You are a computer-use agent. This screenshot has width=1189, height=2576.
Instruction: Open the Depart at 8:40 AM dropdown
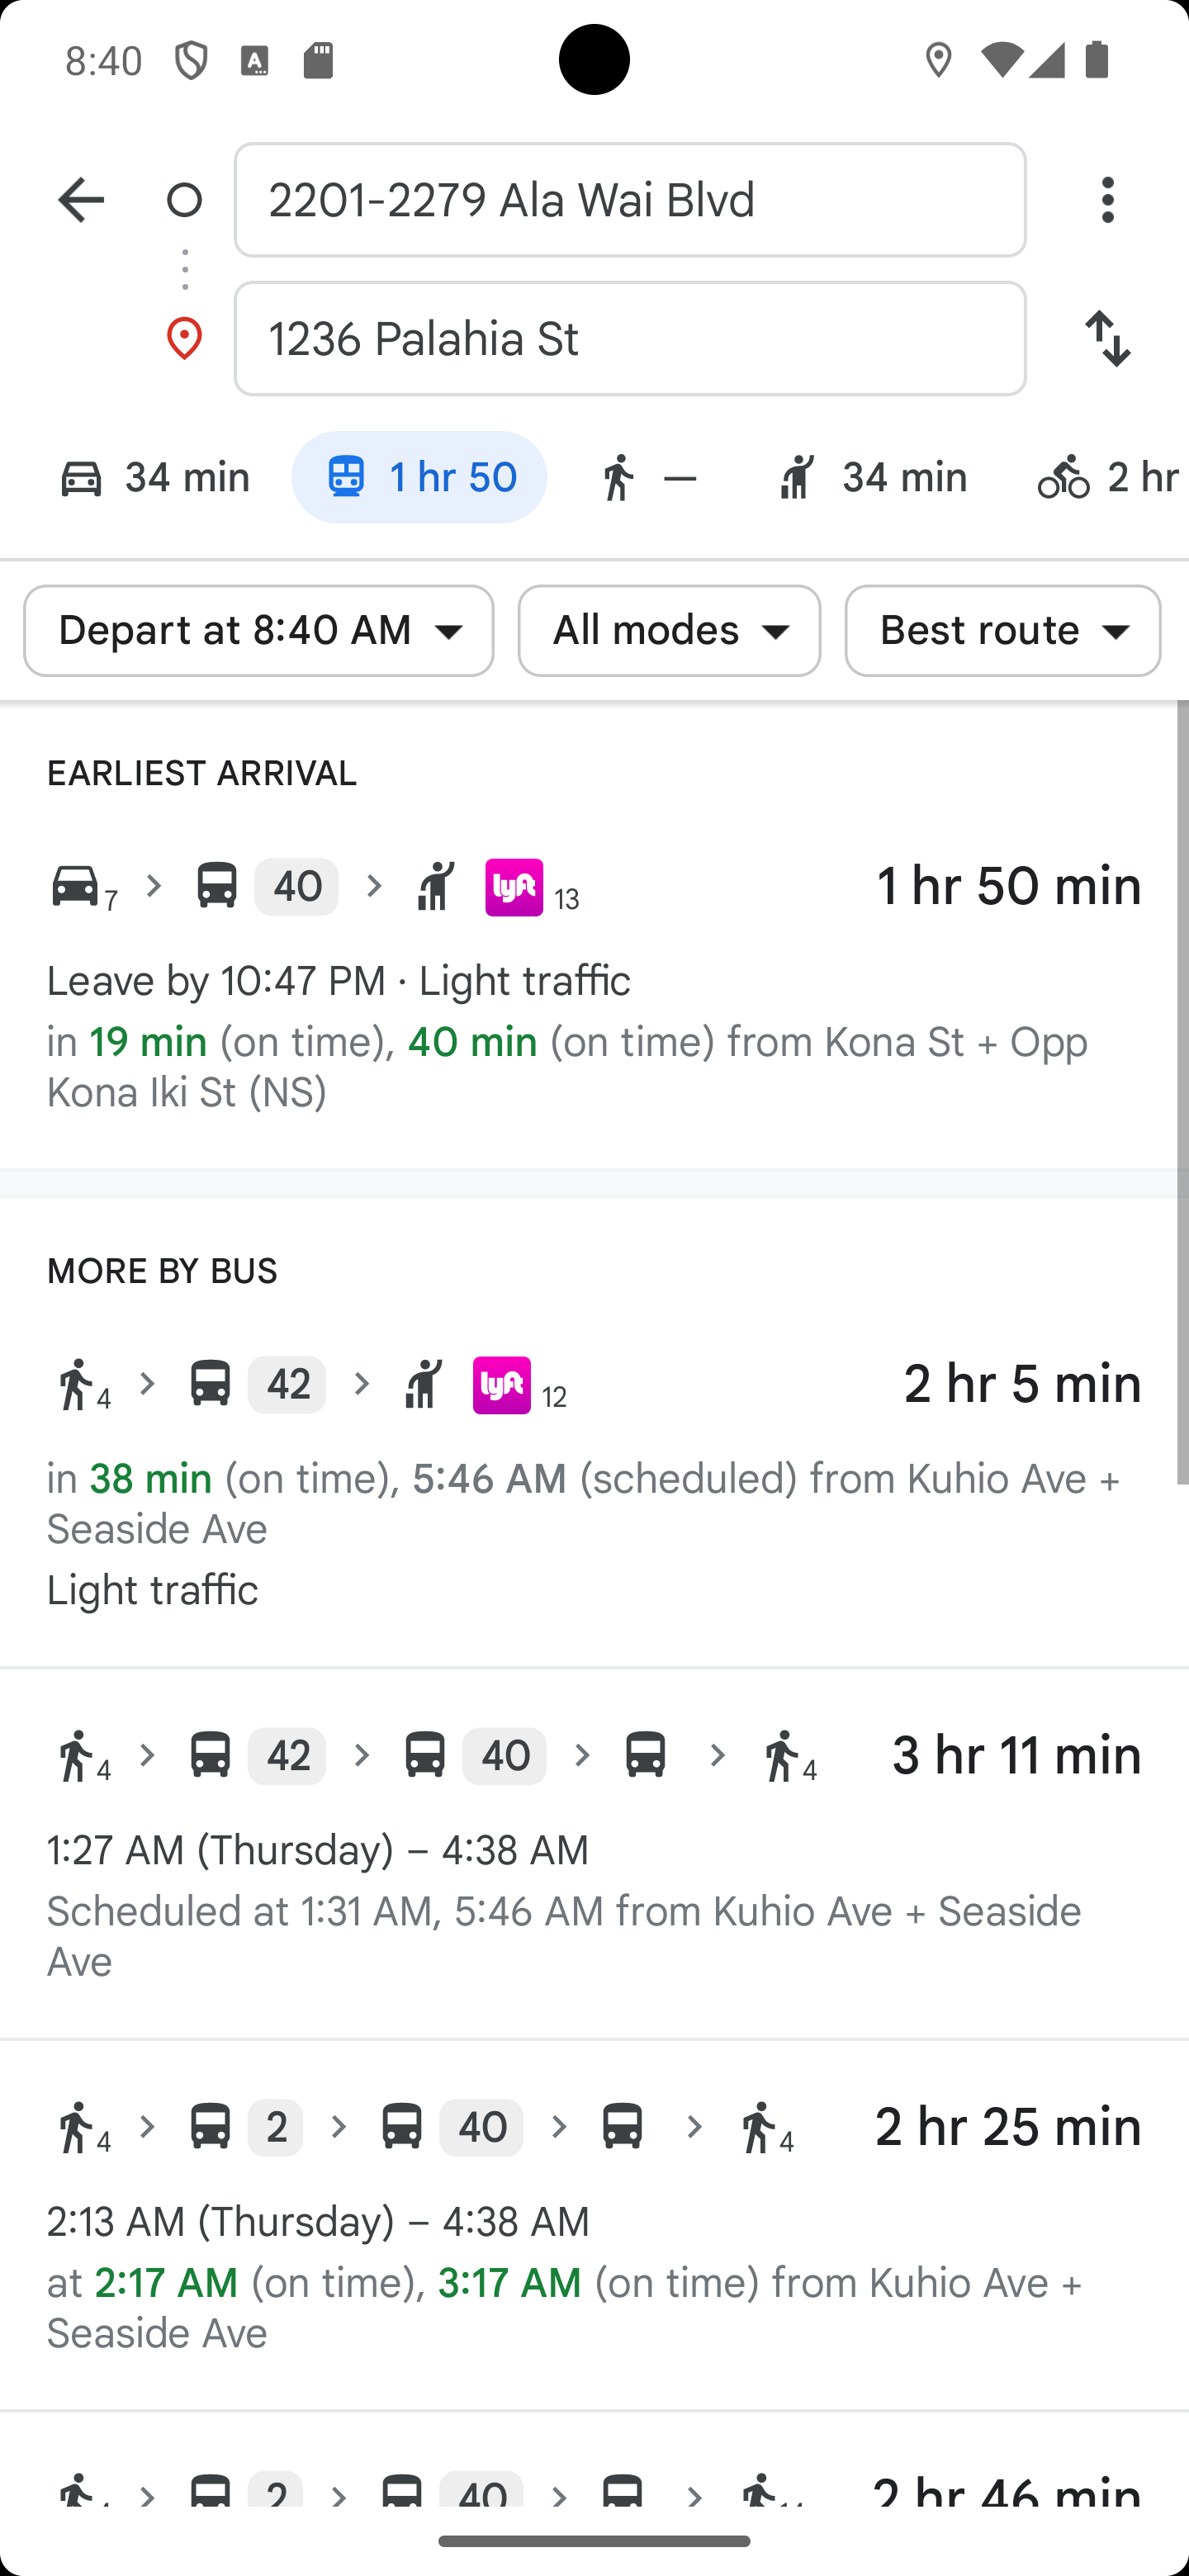coord(259,631)
